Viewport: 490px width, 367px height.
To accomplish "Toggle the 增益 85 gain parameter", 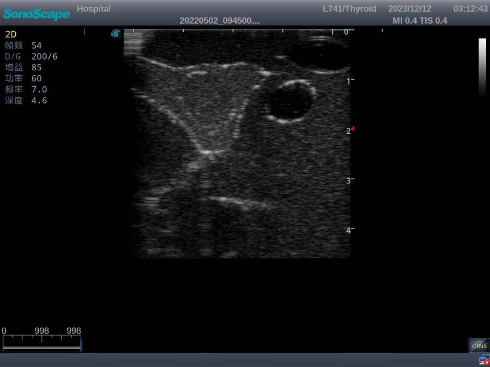I will tap(23, 67).
